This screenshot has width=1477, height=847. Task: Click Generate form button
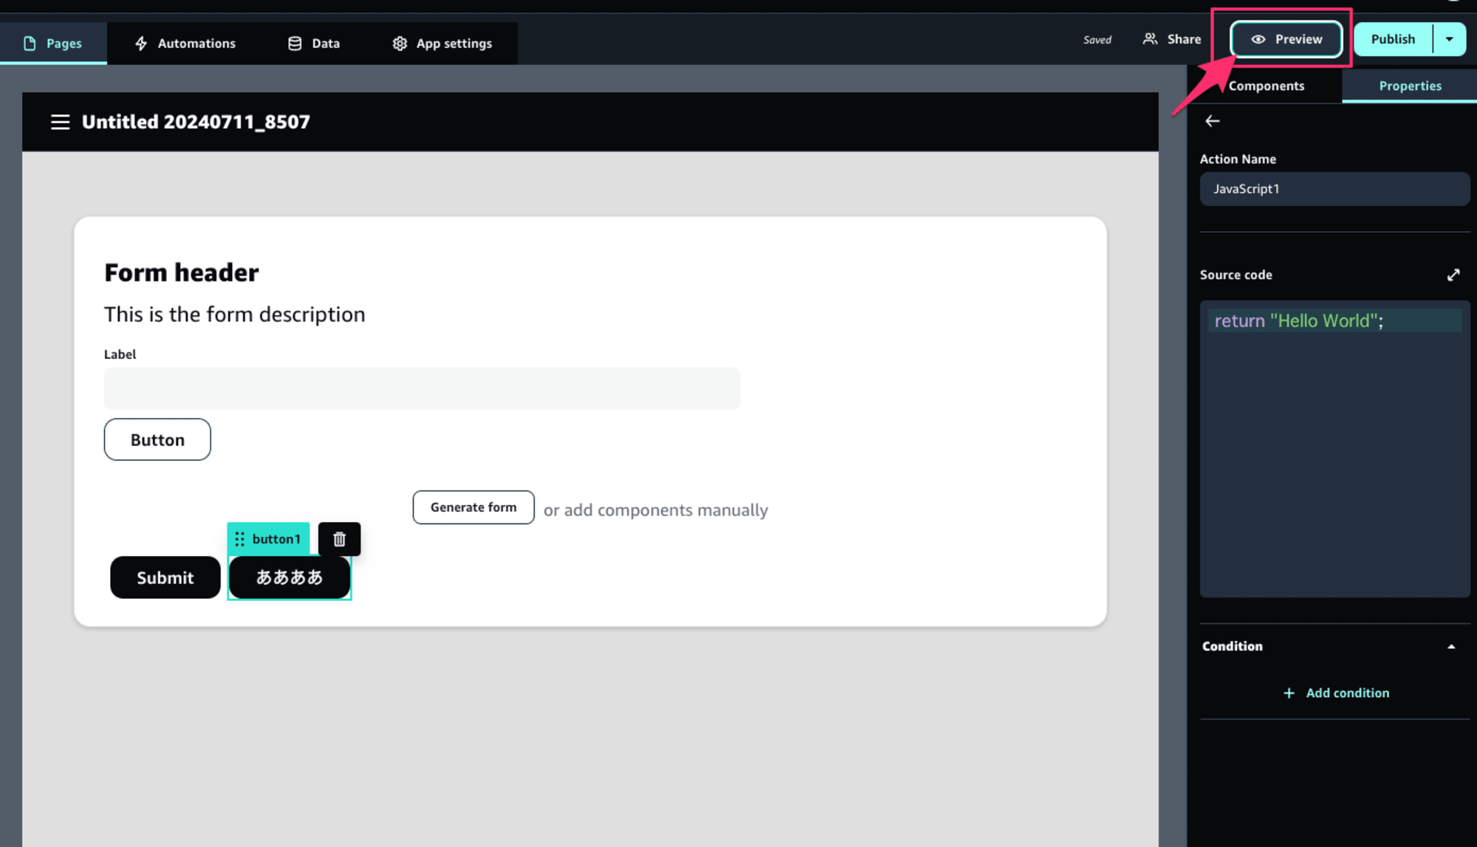(x=473, y=507)
